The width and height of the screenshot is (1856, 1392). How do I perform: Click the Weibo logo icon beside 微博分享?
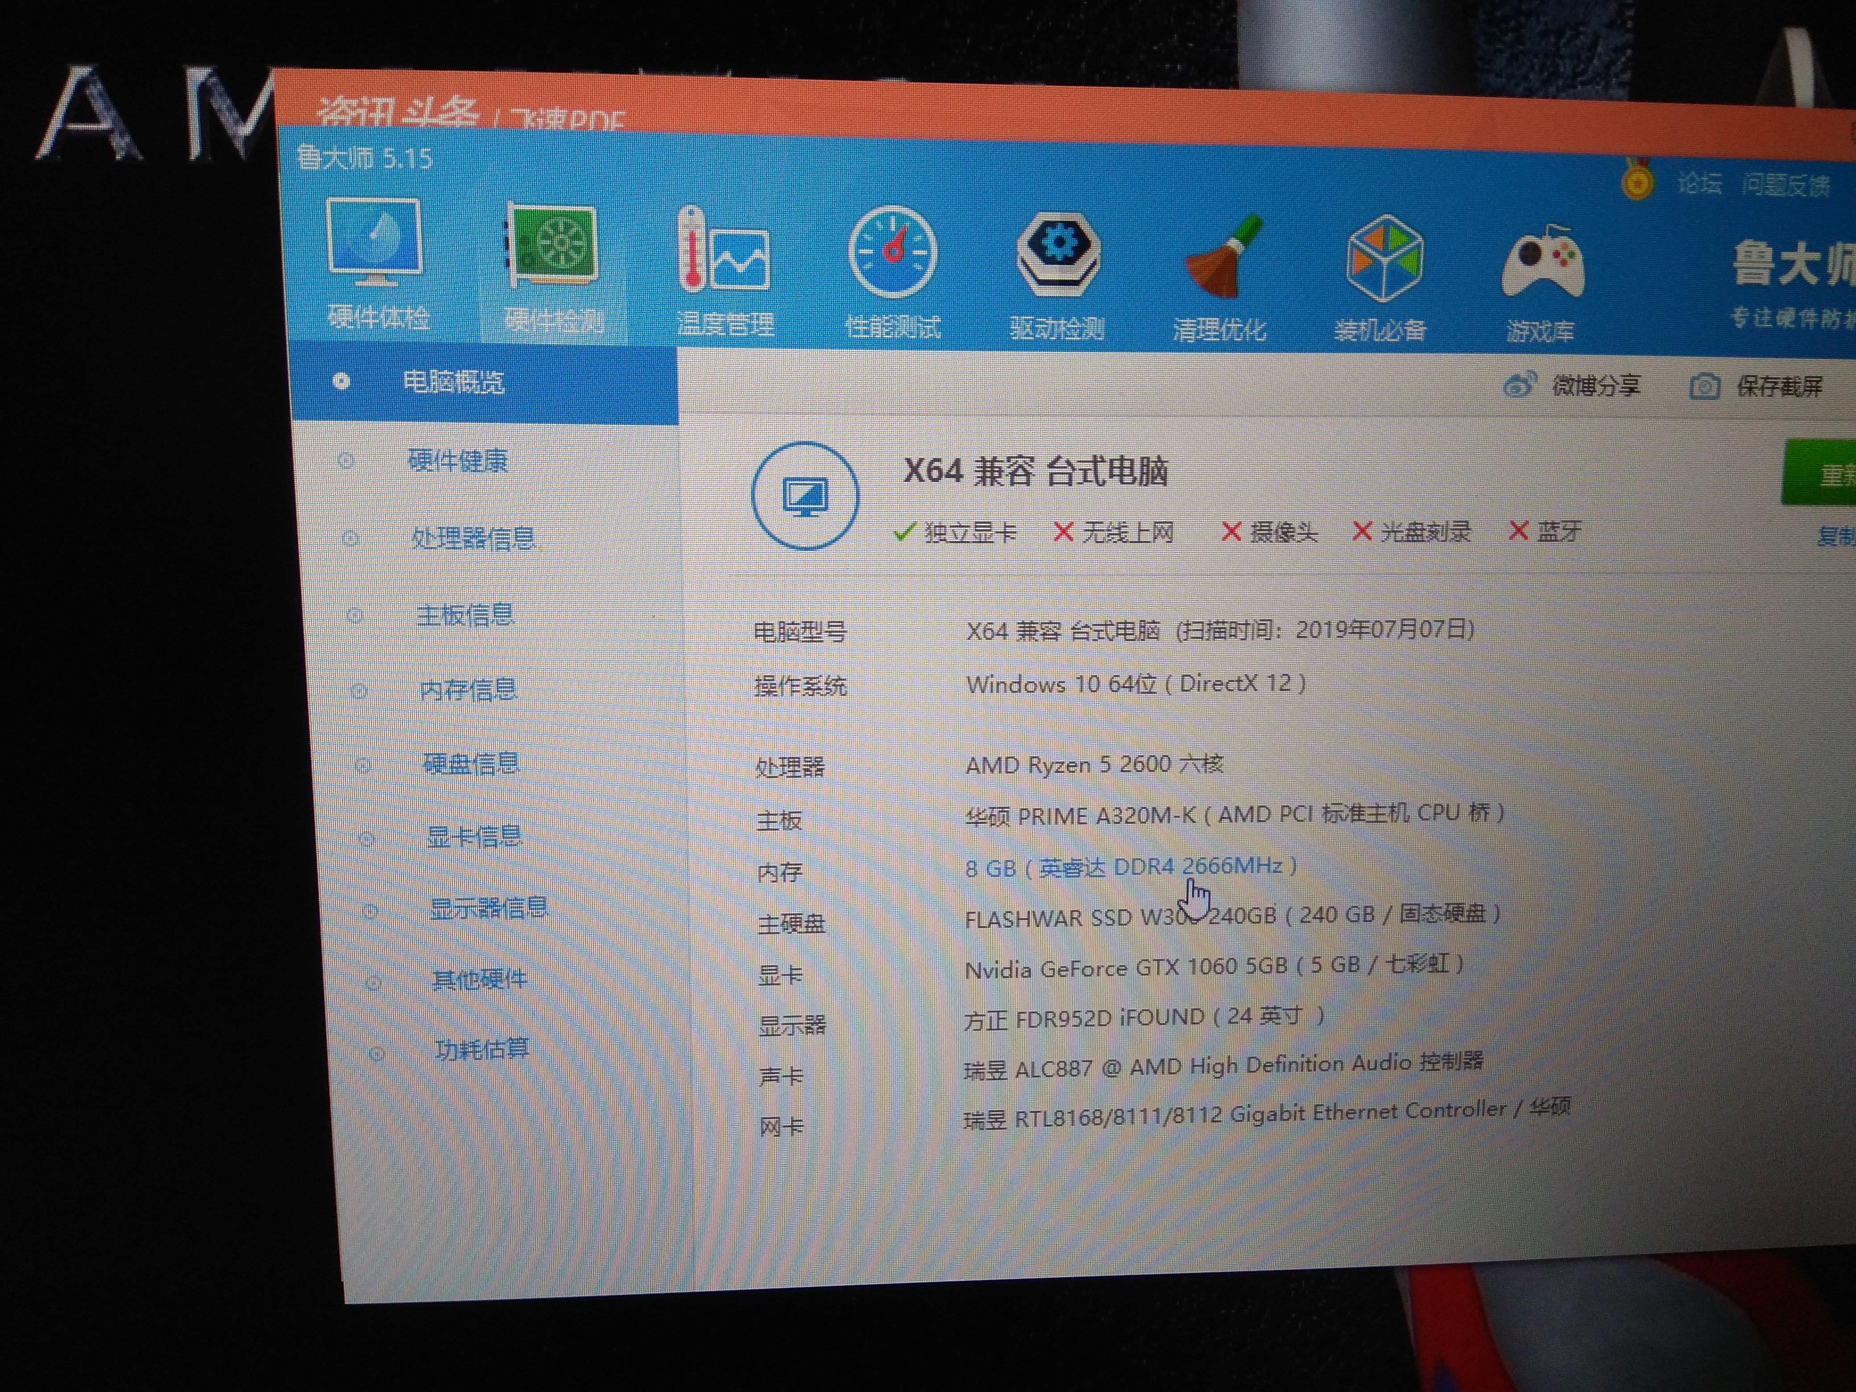click(1520, 384)
